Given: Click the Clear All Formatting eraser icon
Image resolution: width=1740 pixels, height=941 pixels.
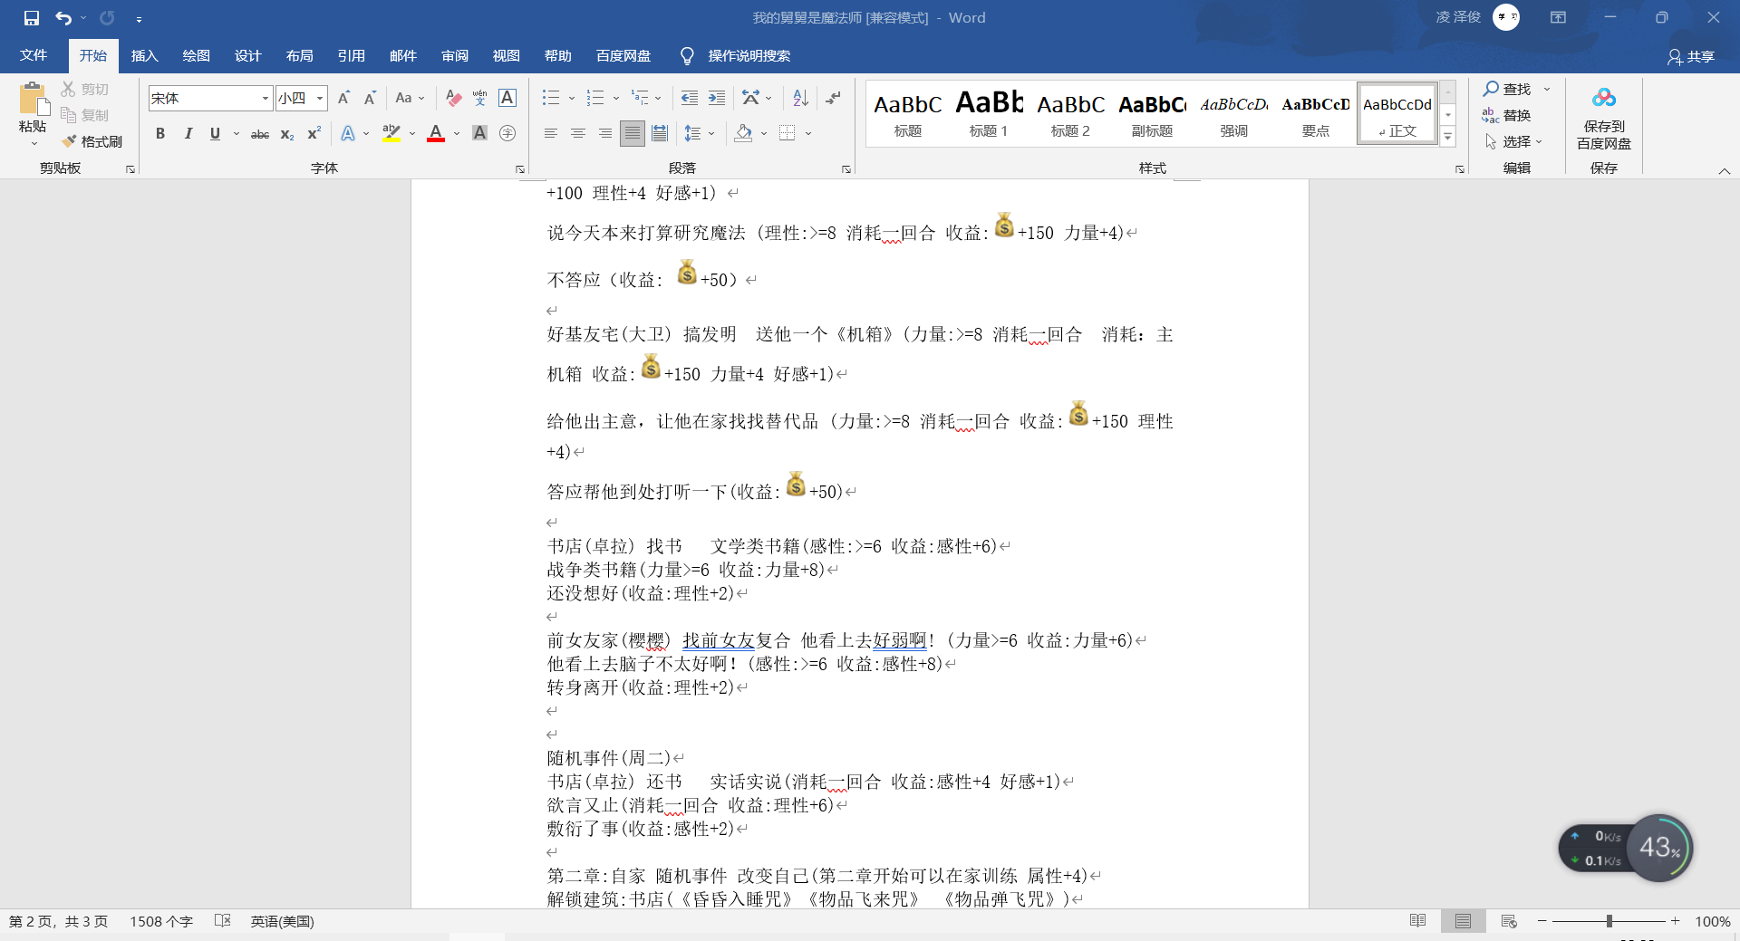Looking at the screenshot, I should click(454, 98).
